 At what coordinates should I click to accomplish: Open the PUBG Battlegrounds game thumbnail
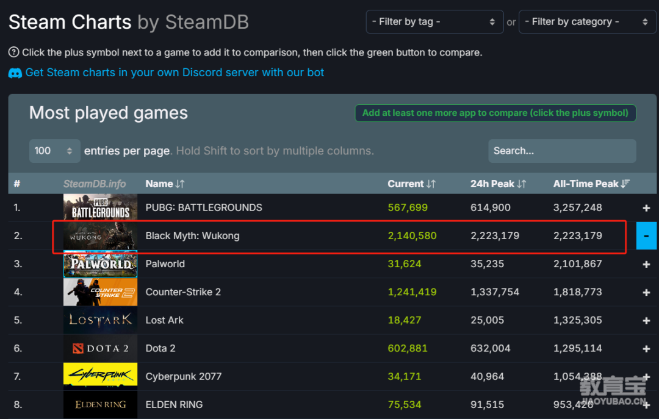point(101,207)
